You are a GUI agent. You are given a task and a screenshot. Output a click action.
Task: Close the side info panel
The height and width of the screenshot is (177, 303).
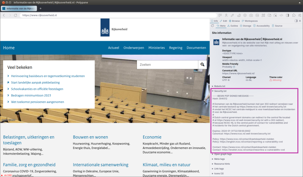coord(300,21)
